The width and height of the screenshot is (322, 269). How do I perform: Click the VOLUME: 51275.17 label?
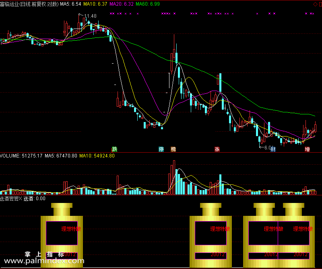coord(21,156)
